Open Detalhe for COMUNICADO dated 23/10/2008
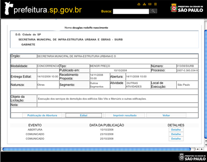 pos(176,134)
